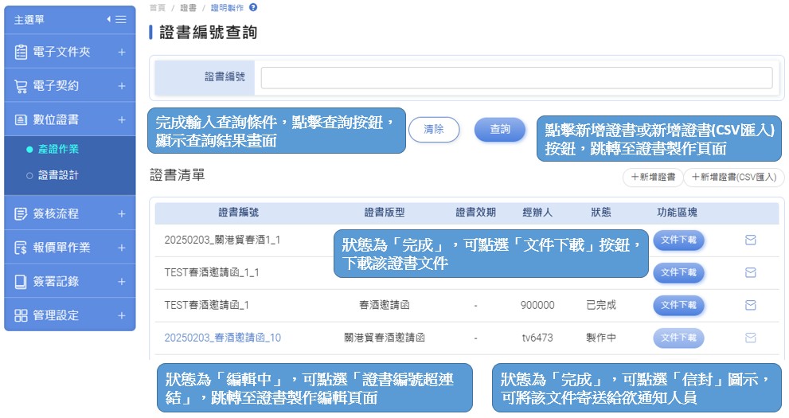The image size is (789, 418).
Task: Expand 電子契約 with plus sign
Action: [122, 86]
